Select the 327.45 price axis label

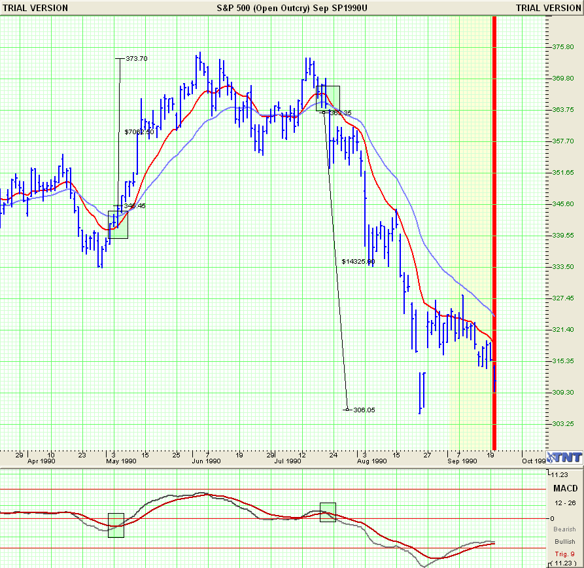click(x=563, y=298)
